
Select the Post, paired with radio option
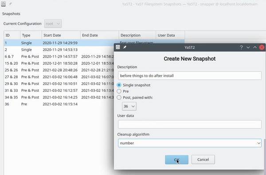119,97
